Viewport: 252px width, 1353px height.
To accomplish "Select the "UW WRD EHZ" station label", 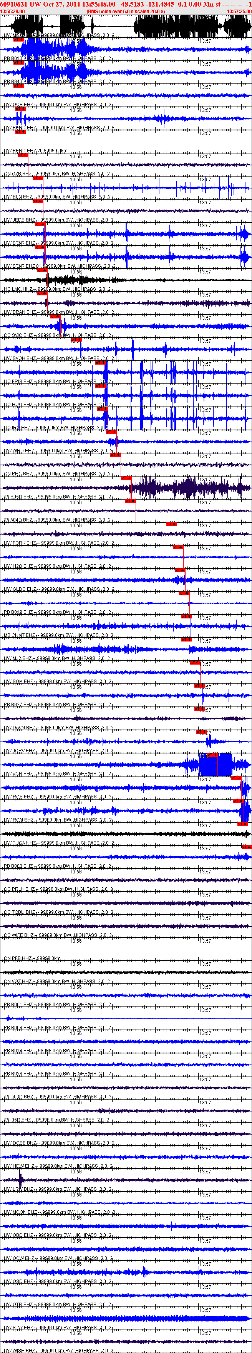I will tap(19, 451).
